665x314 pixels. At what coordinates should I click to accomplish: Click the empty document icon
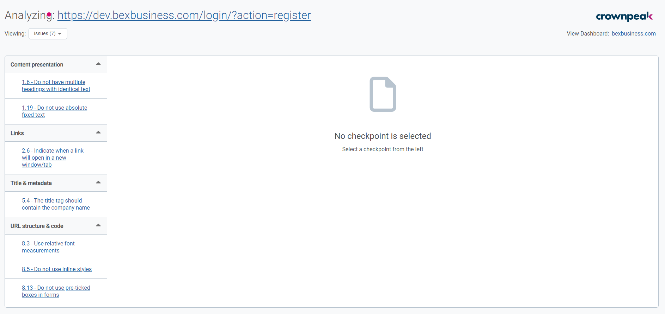pos(383,94)
